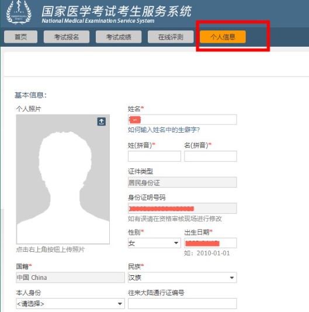Click the 国籍 中国 China field
Viewport: 309px width, 312px height.
coord(70,278)
